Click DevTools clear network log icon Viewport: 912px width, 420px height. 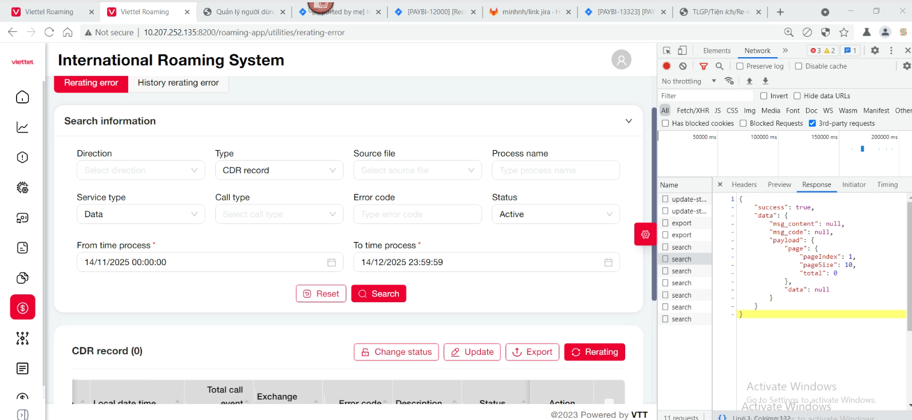click(683, 66)
